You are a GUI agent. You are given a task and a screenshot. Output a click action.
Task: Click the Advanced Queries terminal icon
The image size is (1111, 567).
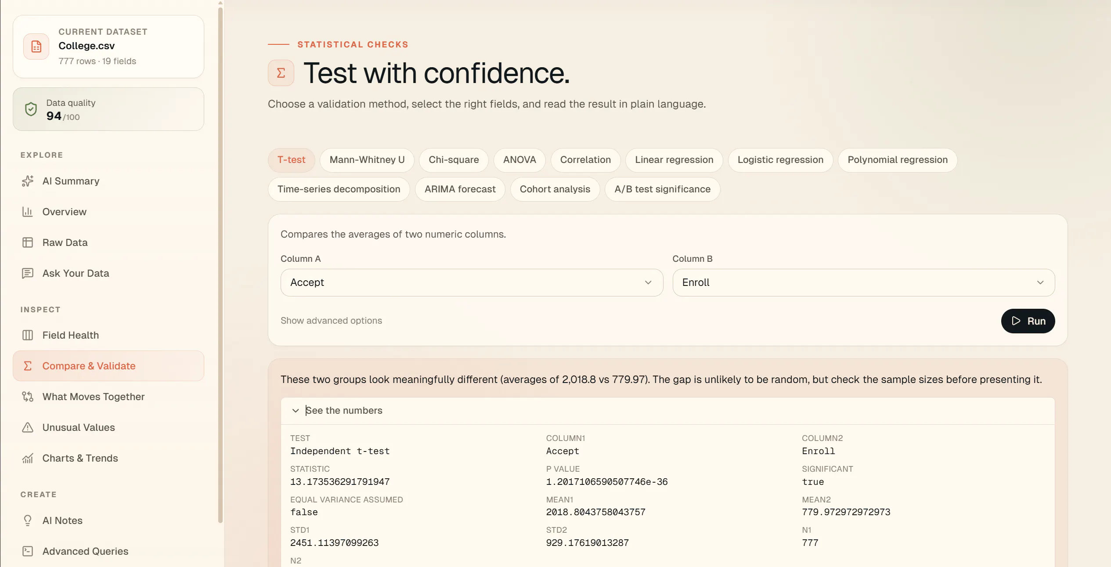coord(28,551)
